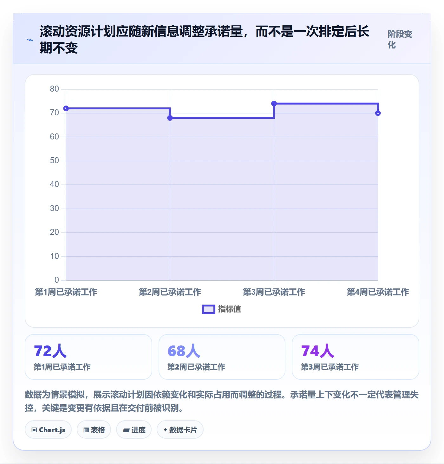Click the 第2周 data point at 68
This screenshot has height=464, width=444.
[x=170, y=118]
